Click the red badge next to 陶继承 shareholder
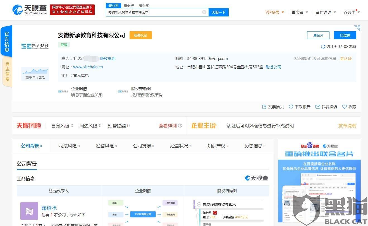The height and width of the screenshot is (226, 368). pos(215,213)
